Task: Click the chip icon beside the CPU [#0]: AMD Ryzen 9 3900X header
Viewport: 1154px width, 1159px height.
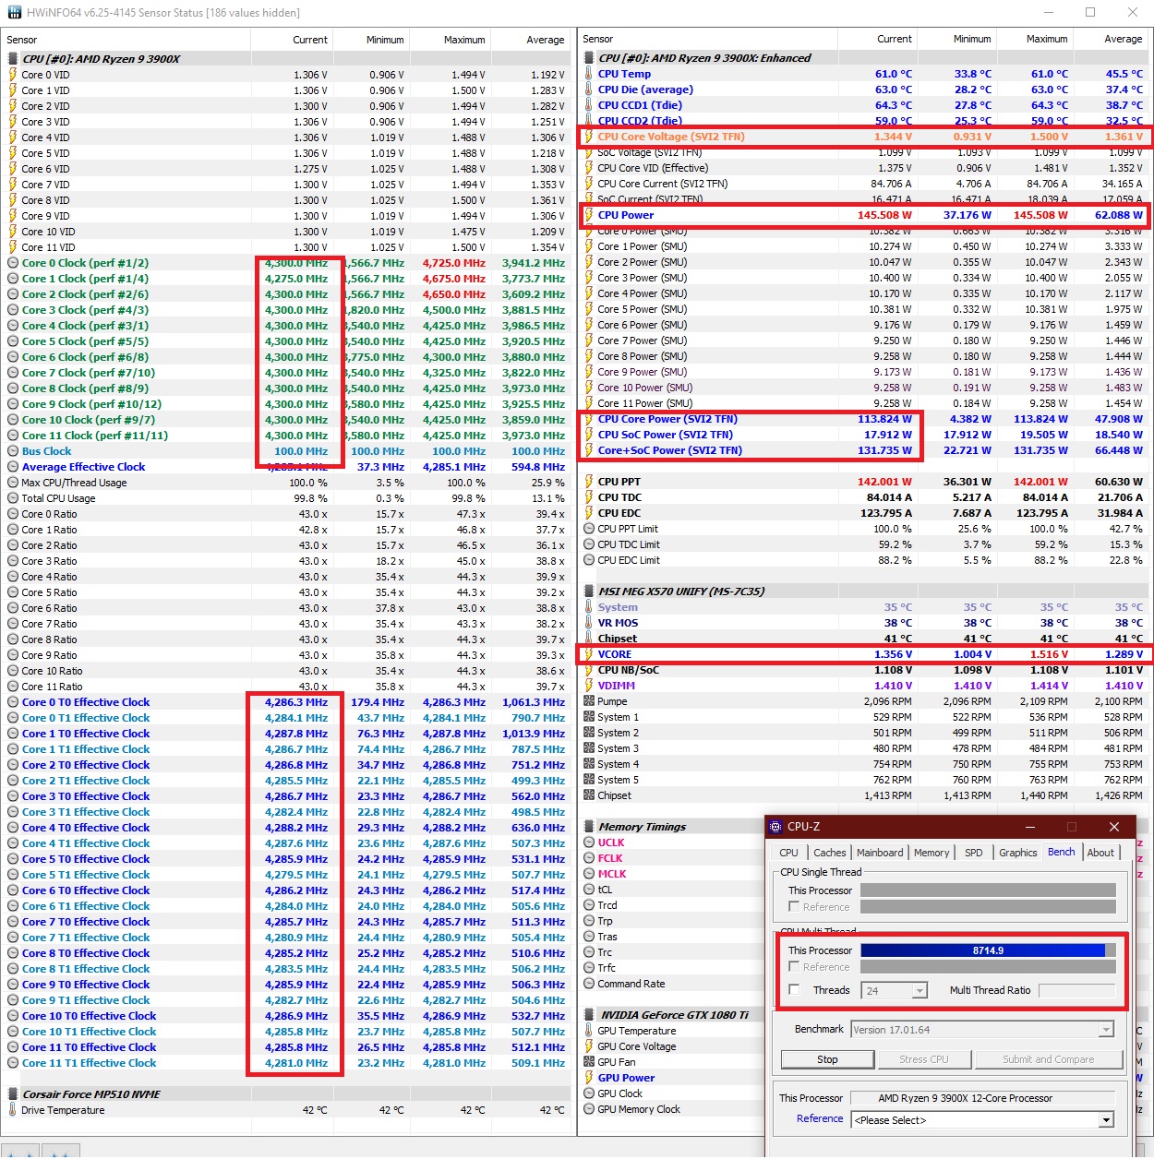Action: [13, 59]
